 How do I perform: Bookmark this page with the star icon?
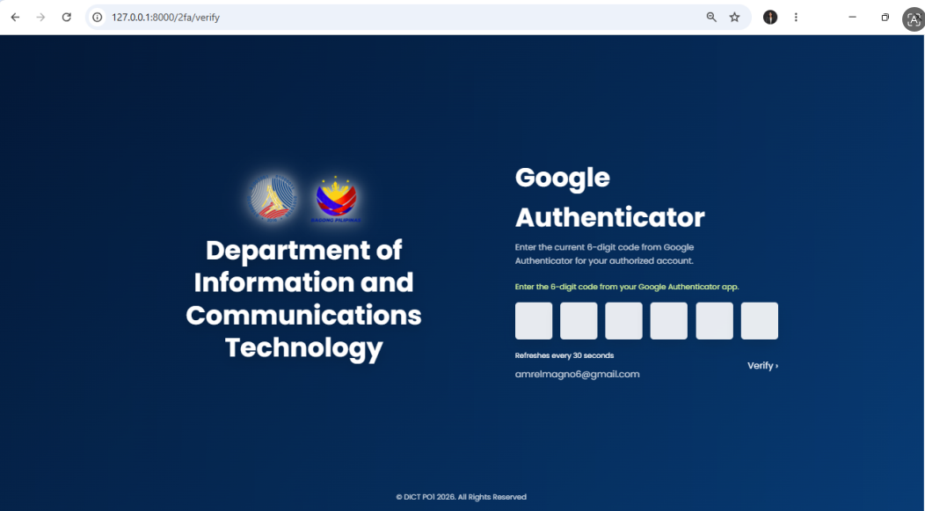(x=734, y=17)
